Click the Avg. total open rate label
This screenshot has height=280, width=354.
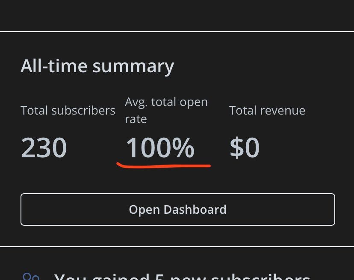point(166,110)
